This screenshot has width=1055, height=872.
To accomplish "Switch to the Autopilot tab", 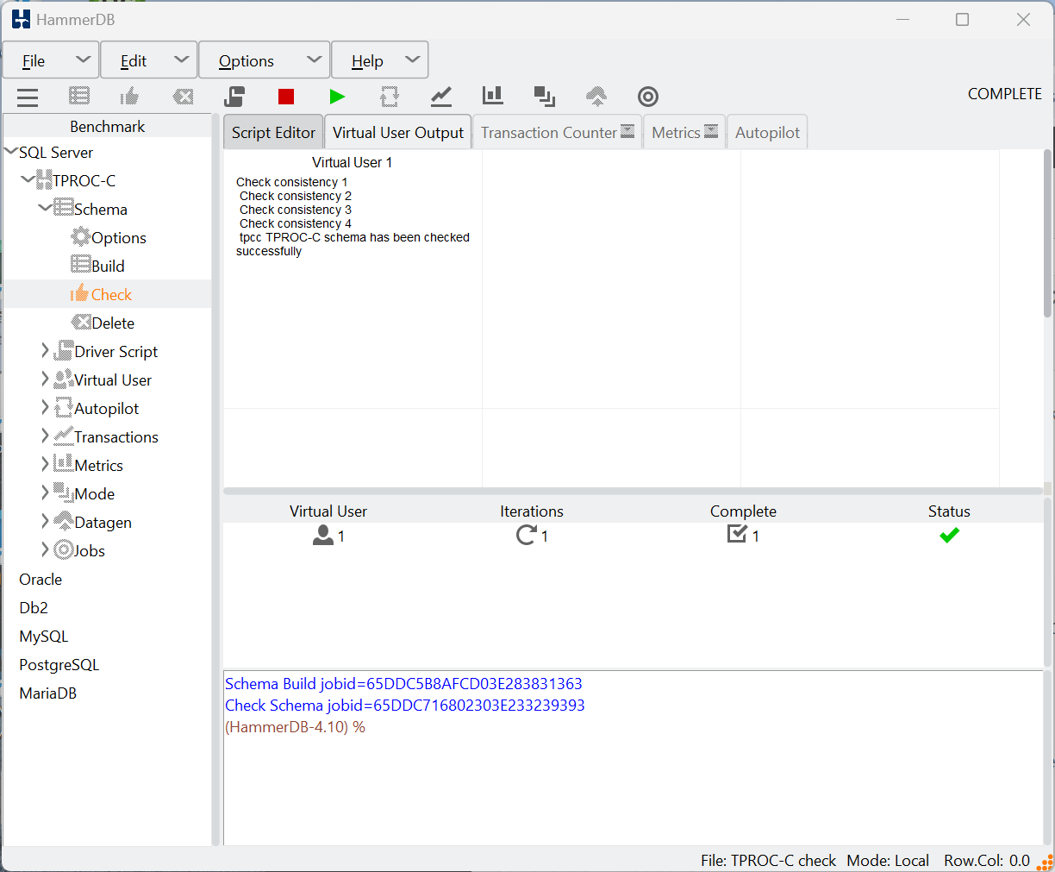I will pos(767,132).
